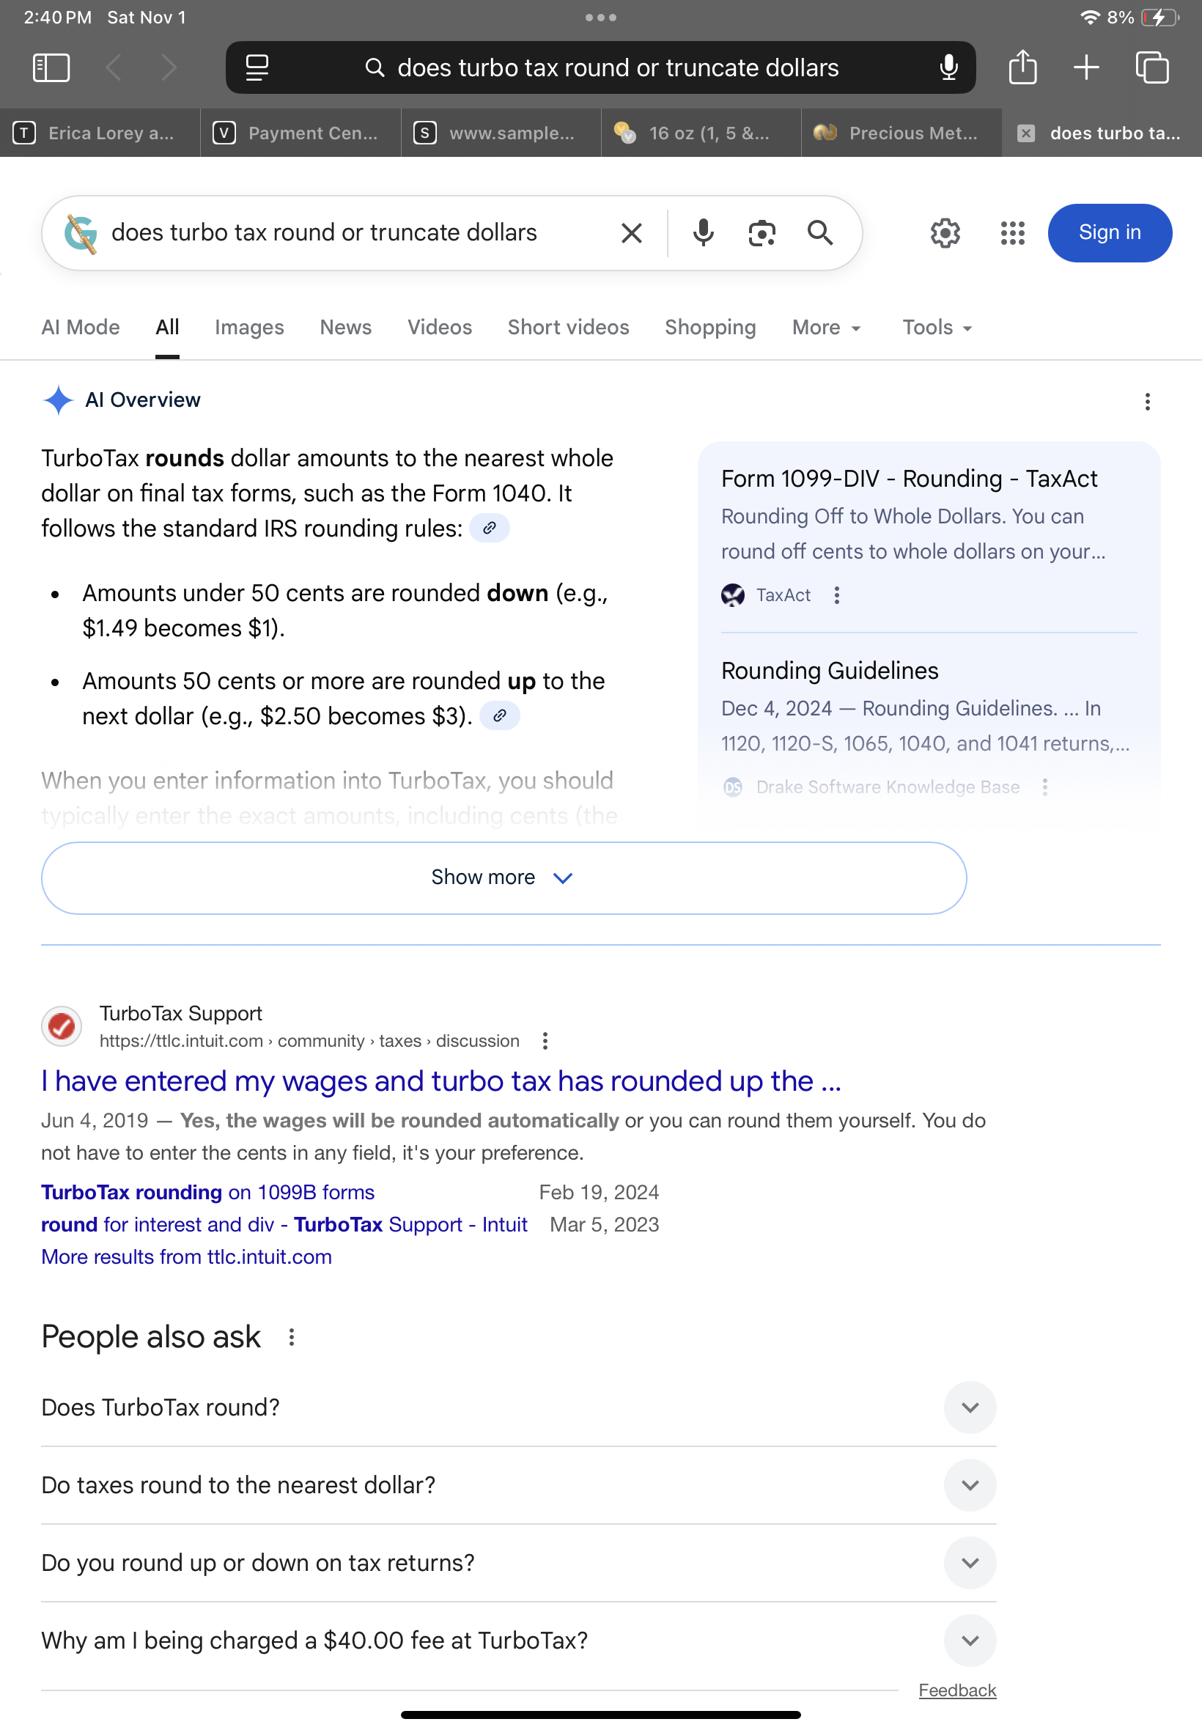Clear the search query with X icon
The height and width of the screenshot is (1730, 1202).
click(x=631, y=232)
